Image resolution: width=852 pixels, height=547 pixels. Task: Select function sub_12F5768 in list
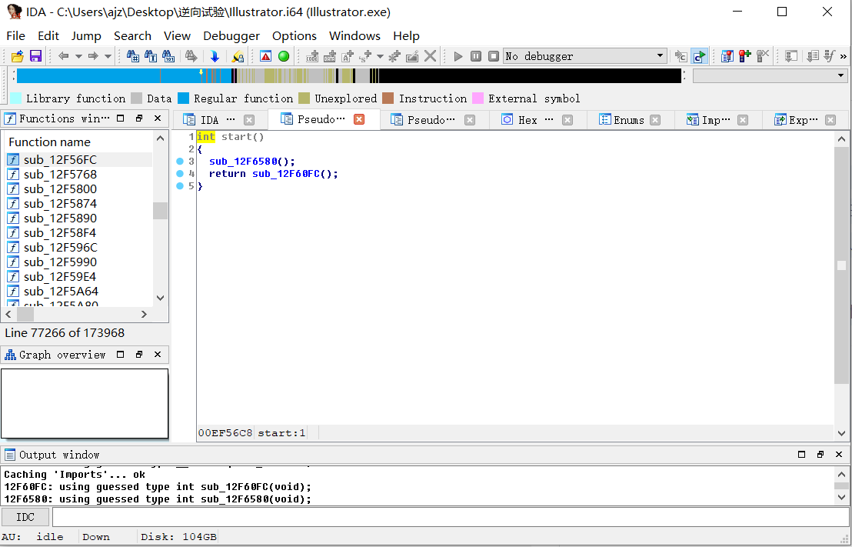(60, 175)
